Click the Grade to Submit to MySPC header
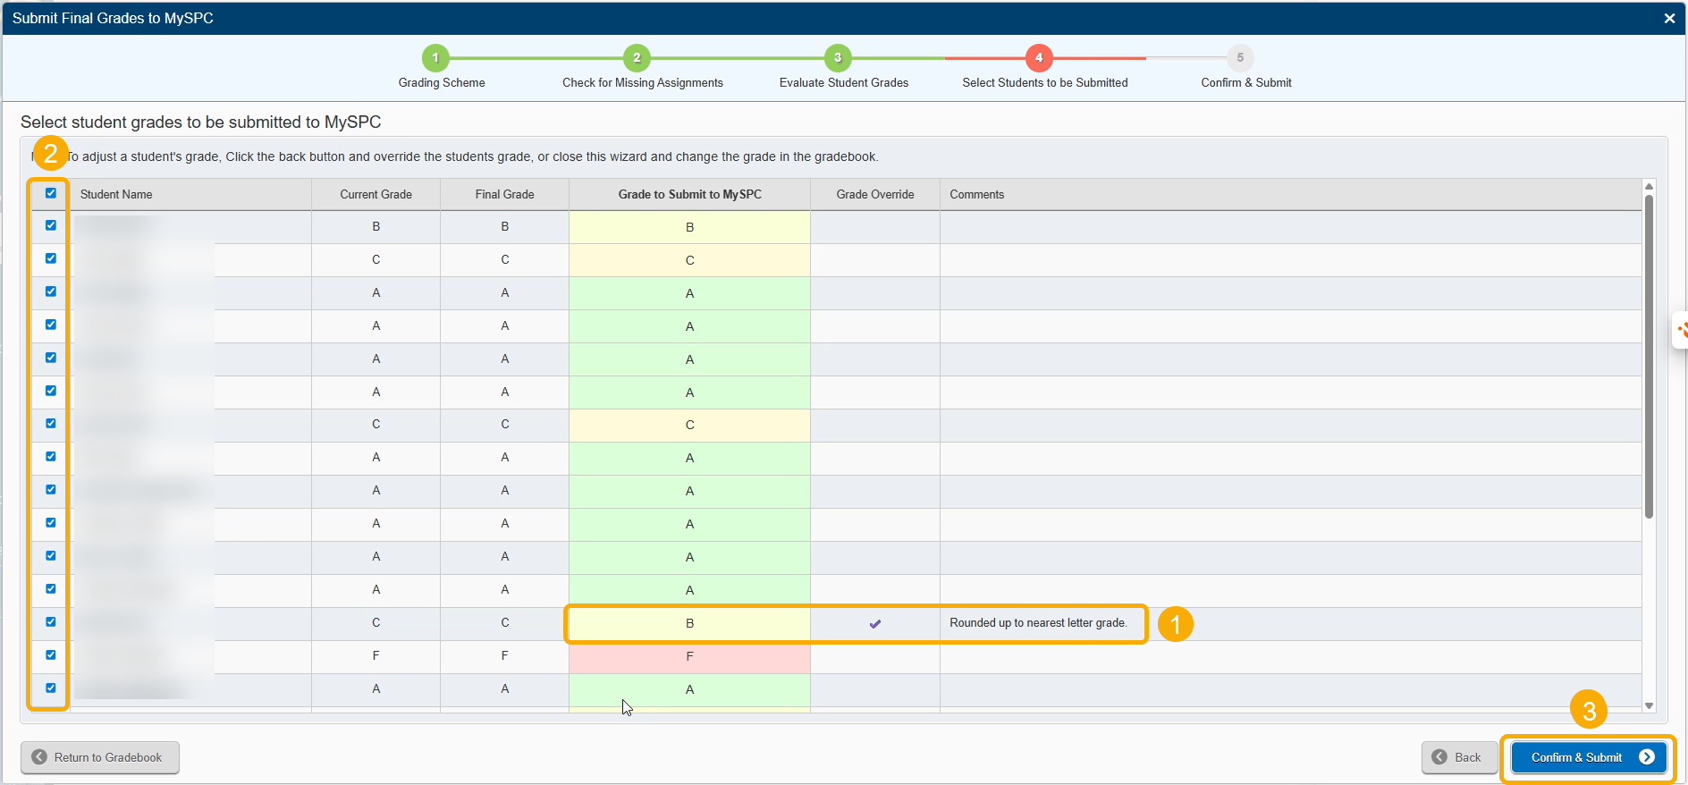Viewport: 1688px width, 785px height. pos(689,195)
